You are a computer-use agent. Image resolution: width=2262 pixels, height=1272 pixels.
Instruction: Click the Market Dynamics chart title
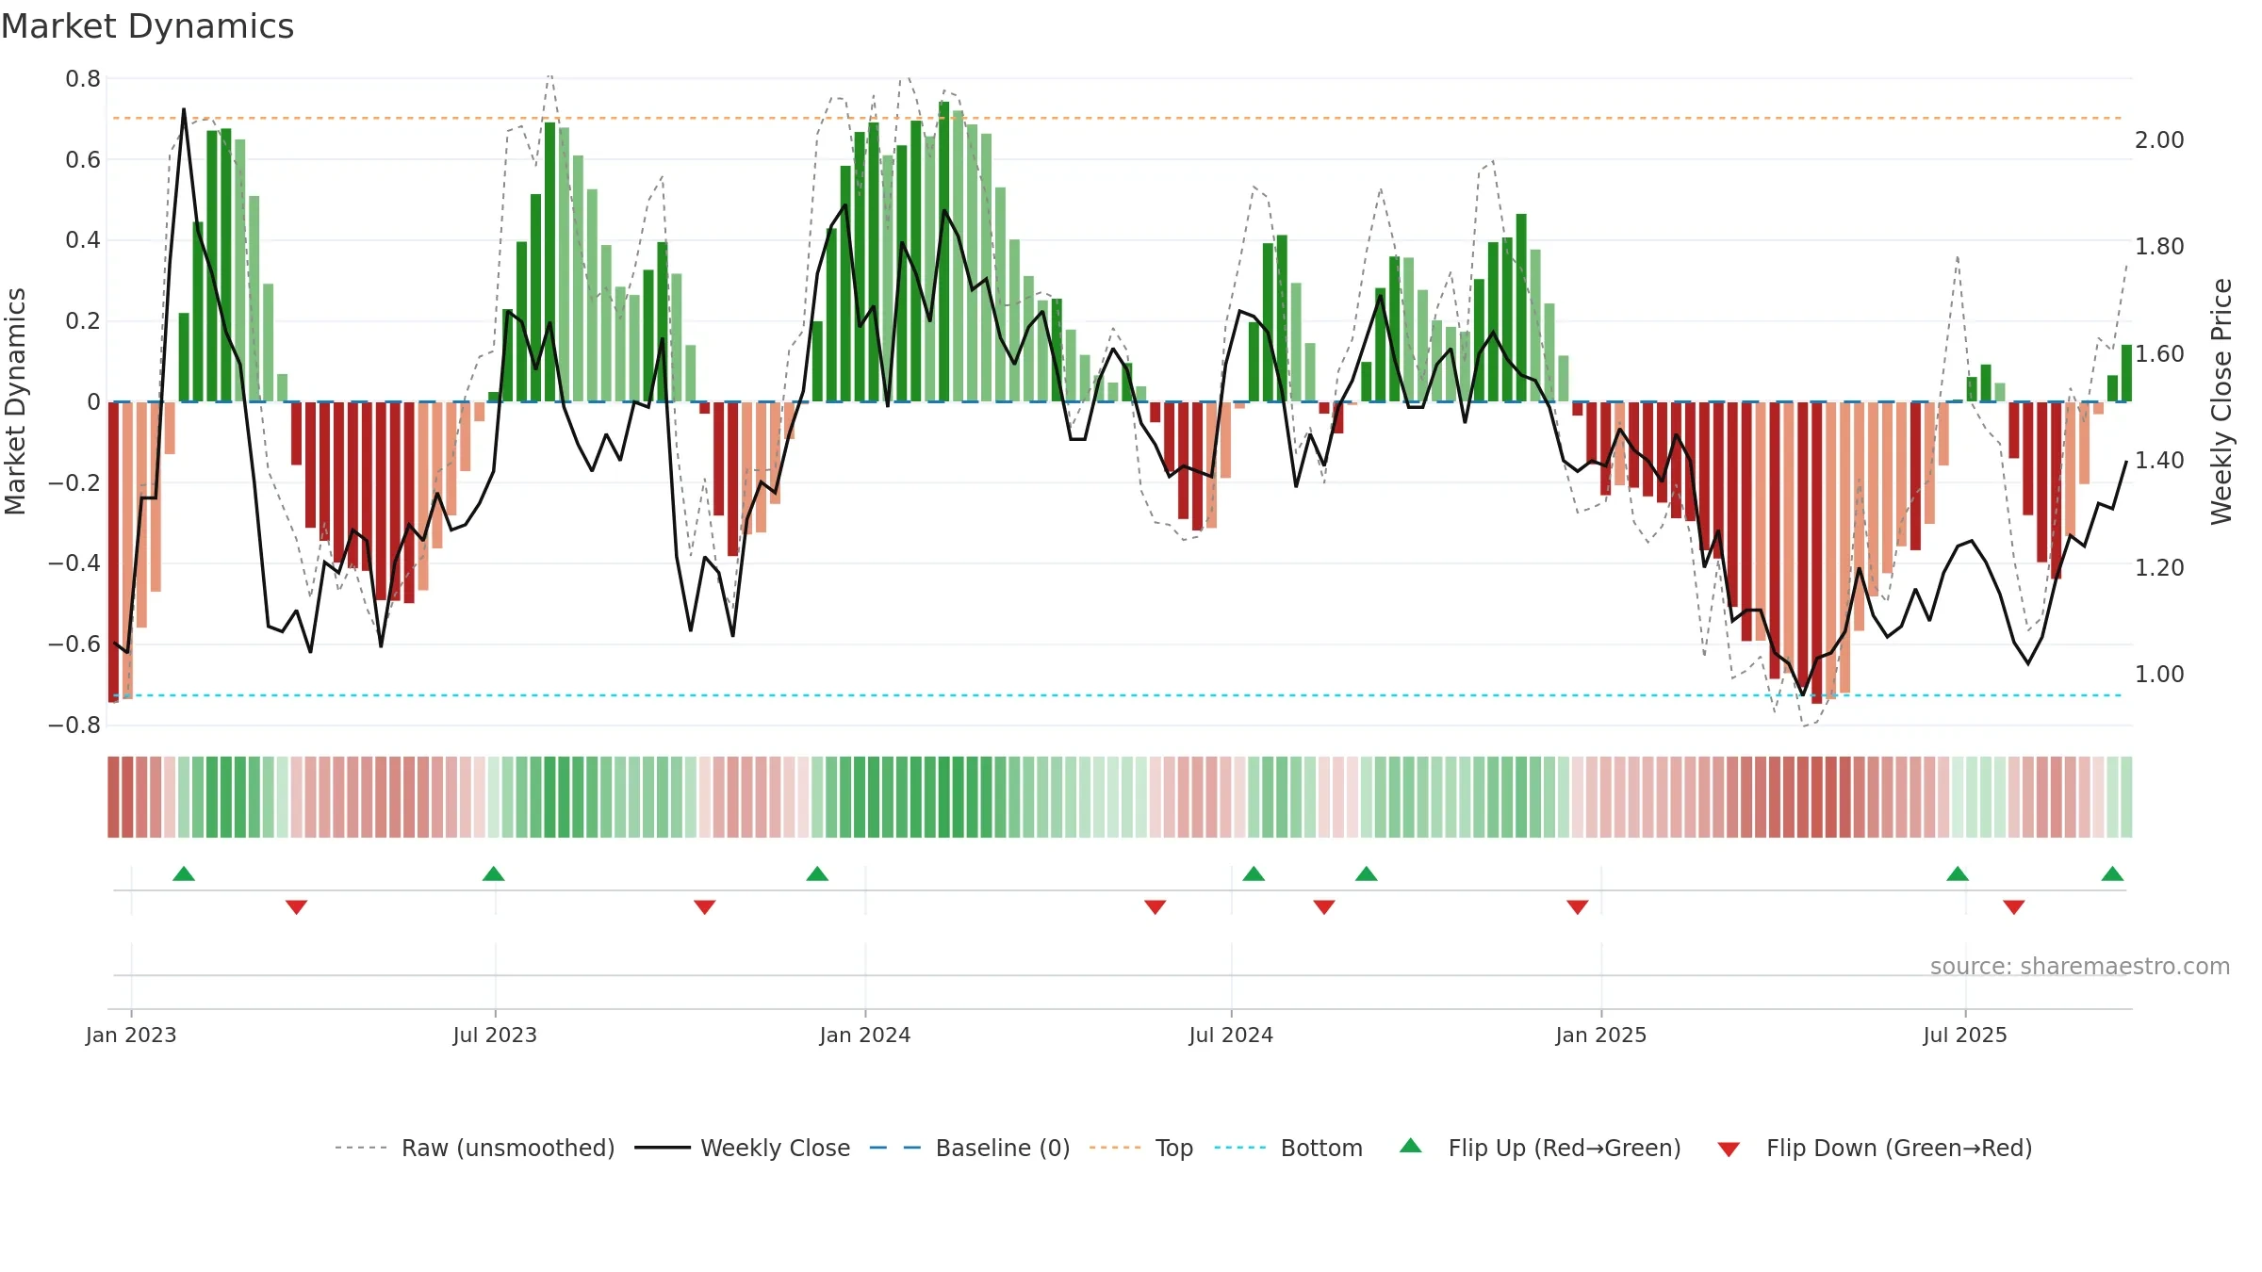pos(147,26)
